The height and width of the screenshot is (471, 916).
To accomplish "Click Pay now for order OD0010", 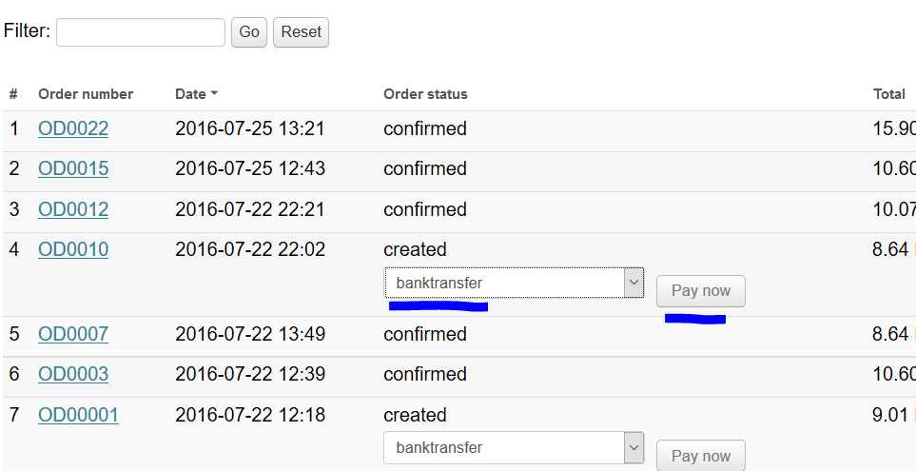I will tap(701, 291).
